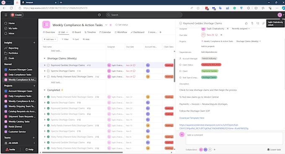The image size is (285, 154).
Task: Click the Inbox bell icon in sidebar
Action: tap(6, 33)
